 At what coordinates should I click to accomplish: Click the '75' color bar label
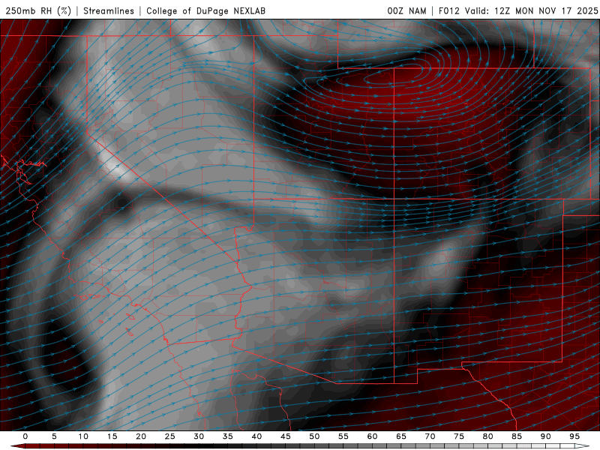tap(459, 436)
